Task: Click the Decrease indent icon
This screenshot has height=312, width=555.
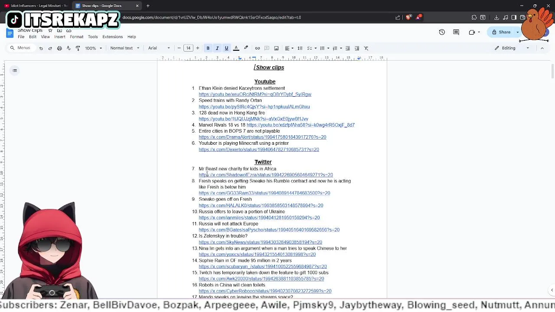Action: click(347, 48)
